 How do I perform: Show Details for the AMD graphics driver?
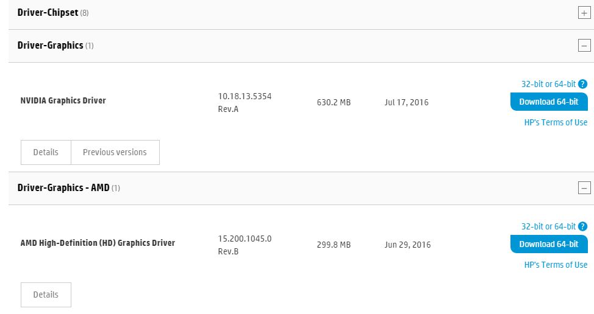tap(46, 295)
